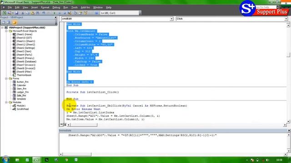
Task: Close the Immediate window
Action: [x=289, y=130]
